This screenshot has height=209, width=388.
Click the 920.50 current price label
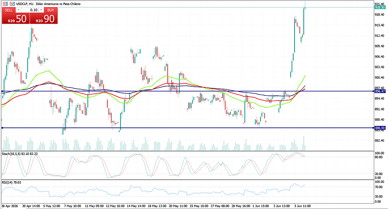coord(380,8)
